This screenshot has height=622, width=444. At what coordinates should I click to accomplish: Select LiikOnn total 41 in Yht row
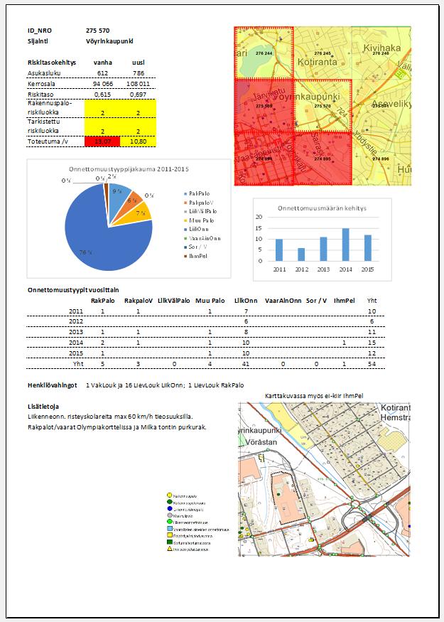pyautogui.click(x=246, y=364)
